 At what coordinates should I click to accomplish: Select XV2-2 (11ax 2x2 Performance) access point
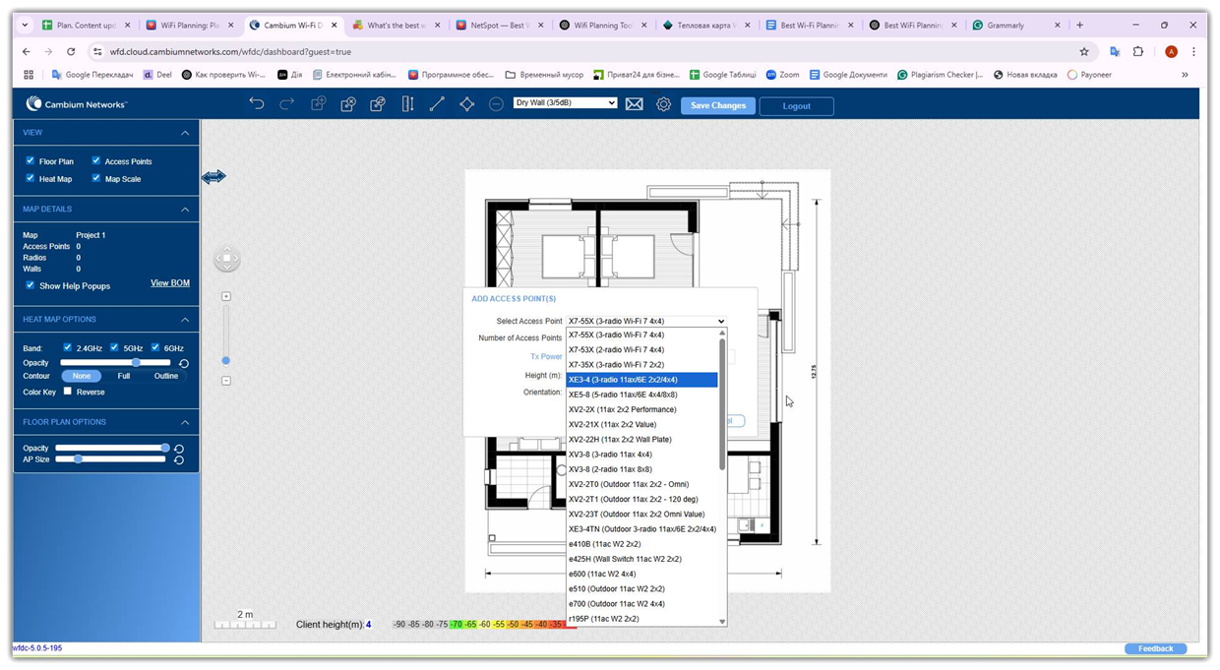pyautogui.click(x=623, y=409)
